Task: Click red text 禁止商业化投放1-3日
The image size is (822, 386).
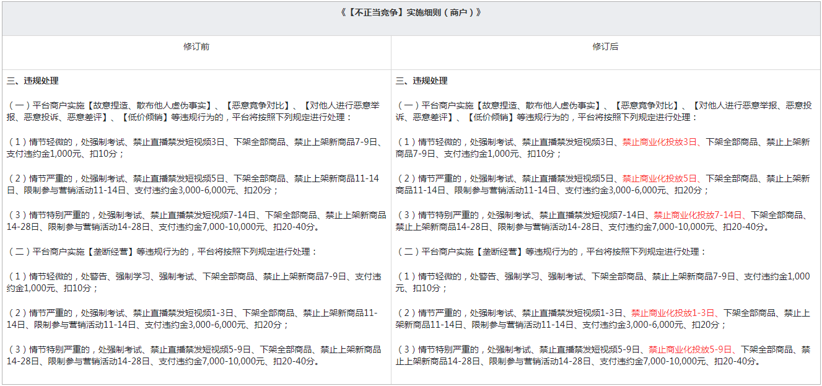Action: (673, 313)
